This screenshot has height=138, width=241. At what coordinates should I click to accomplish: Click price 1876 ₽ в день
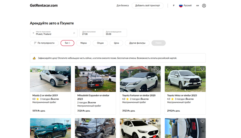(39, 111)
